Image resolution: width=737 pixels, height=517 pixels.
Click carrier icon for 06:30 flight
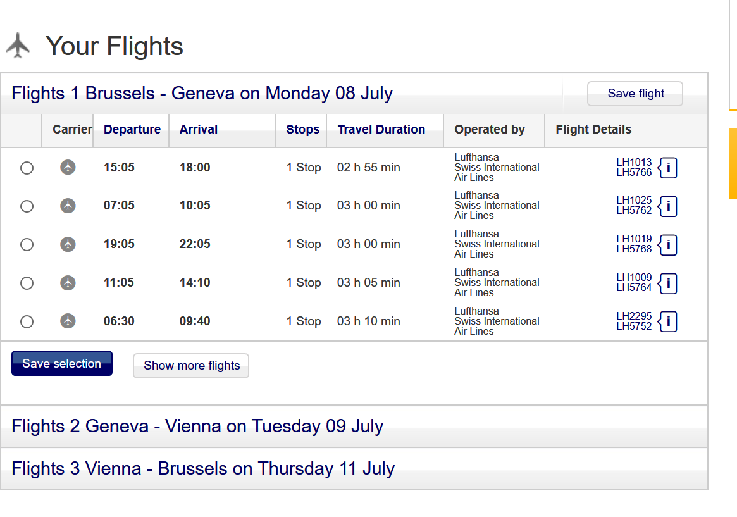68,321
